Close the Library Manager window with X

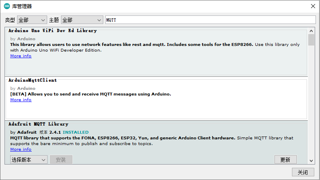[313, 6]
